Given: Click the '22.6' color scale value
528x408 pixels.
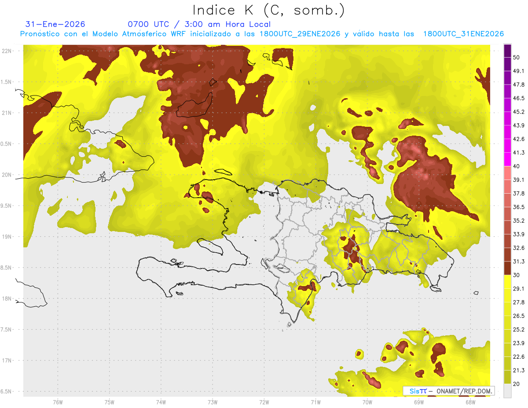Looking at the screenshot, I should [519, 357].
